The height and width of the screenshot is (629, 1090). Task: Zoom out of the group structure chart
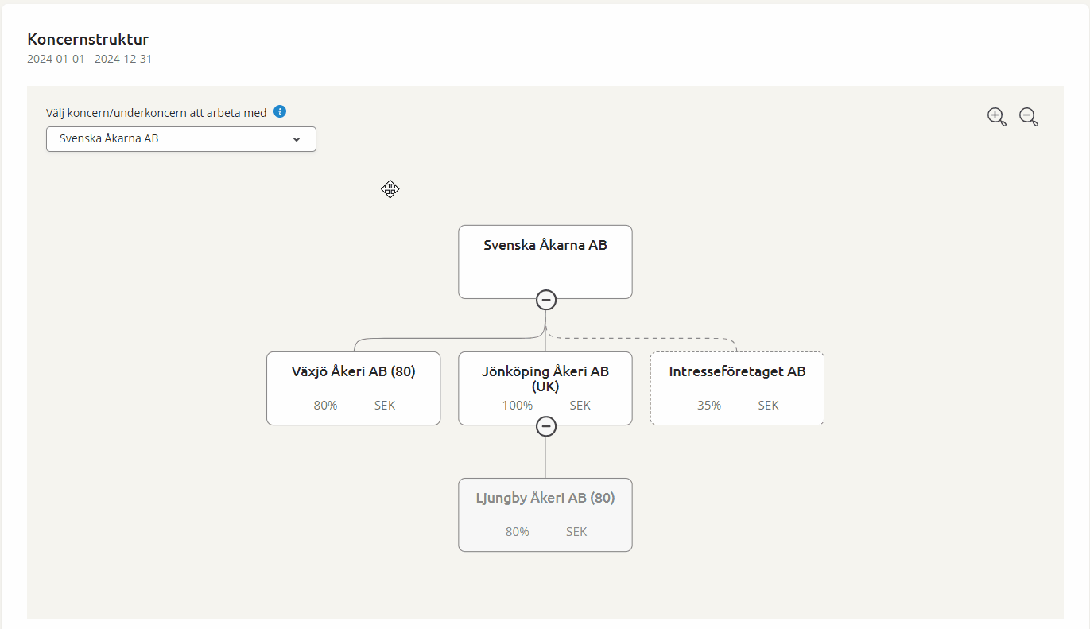click(x=1029, y=117)
